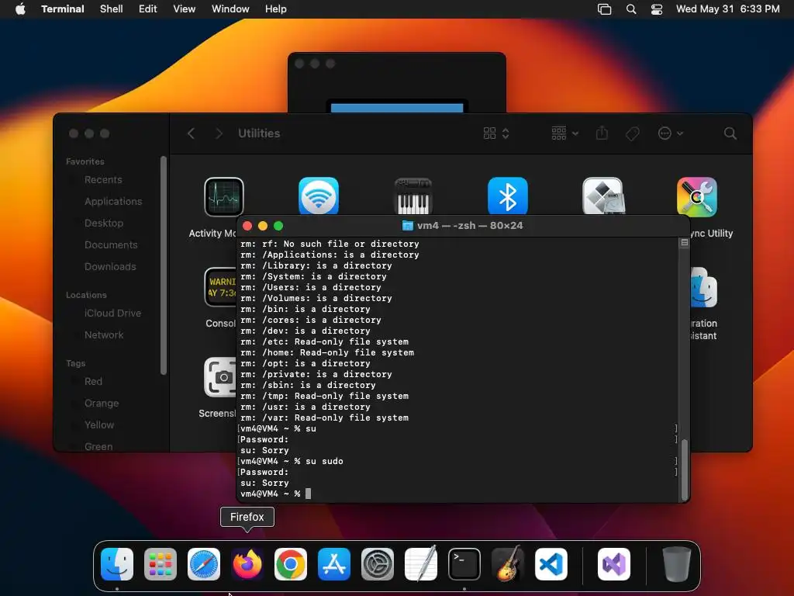This screenshot has width=794, height=596.
Task: Select Applications in Finder sidebar
Action: [113, 202]
